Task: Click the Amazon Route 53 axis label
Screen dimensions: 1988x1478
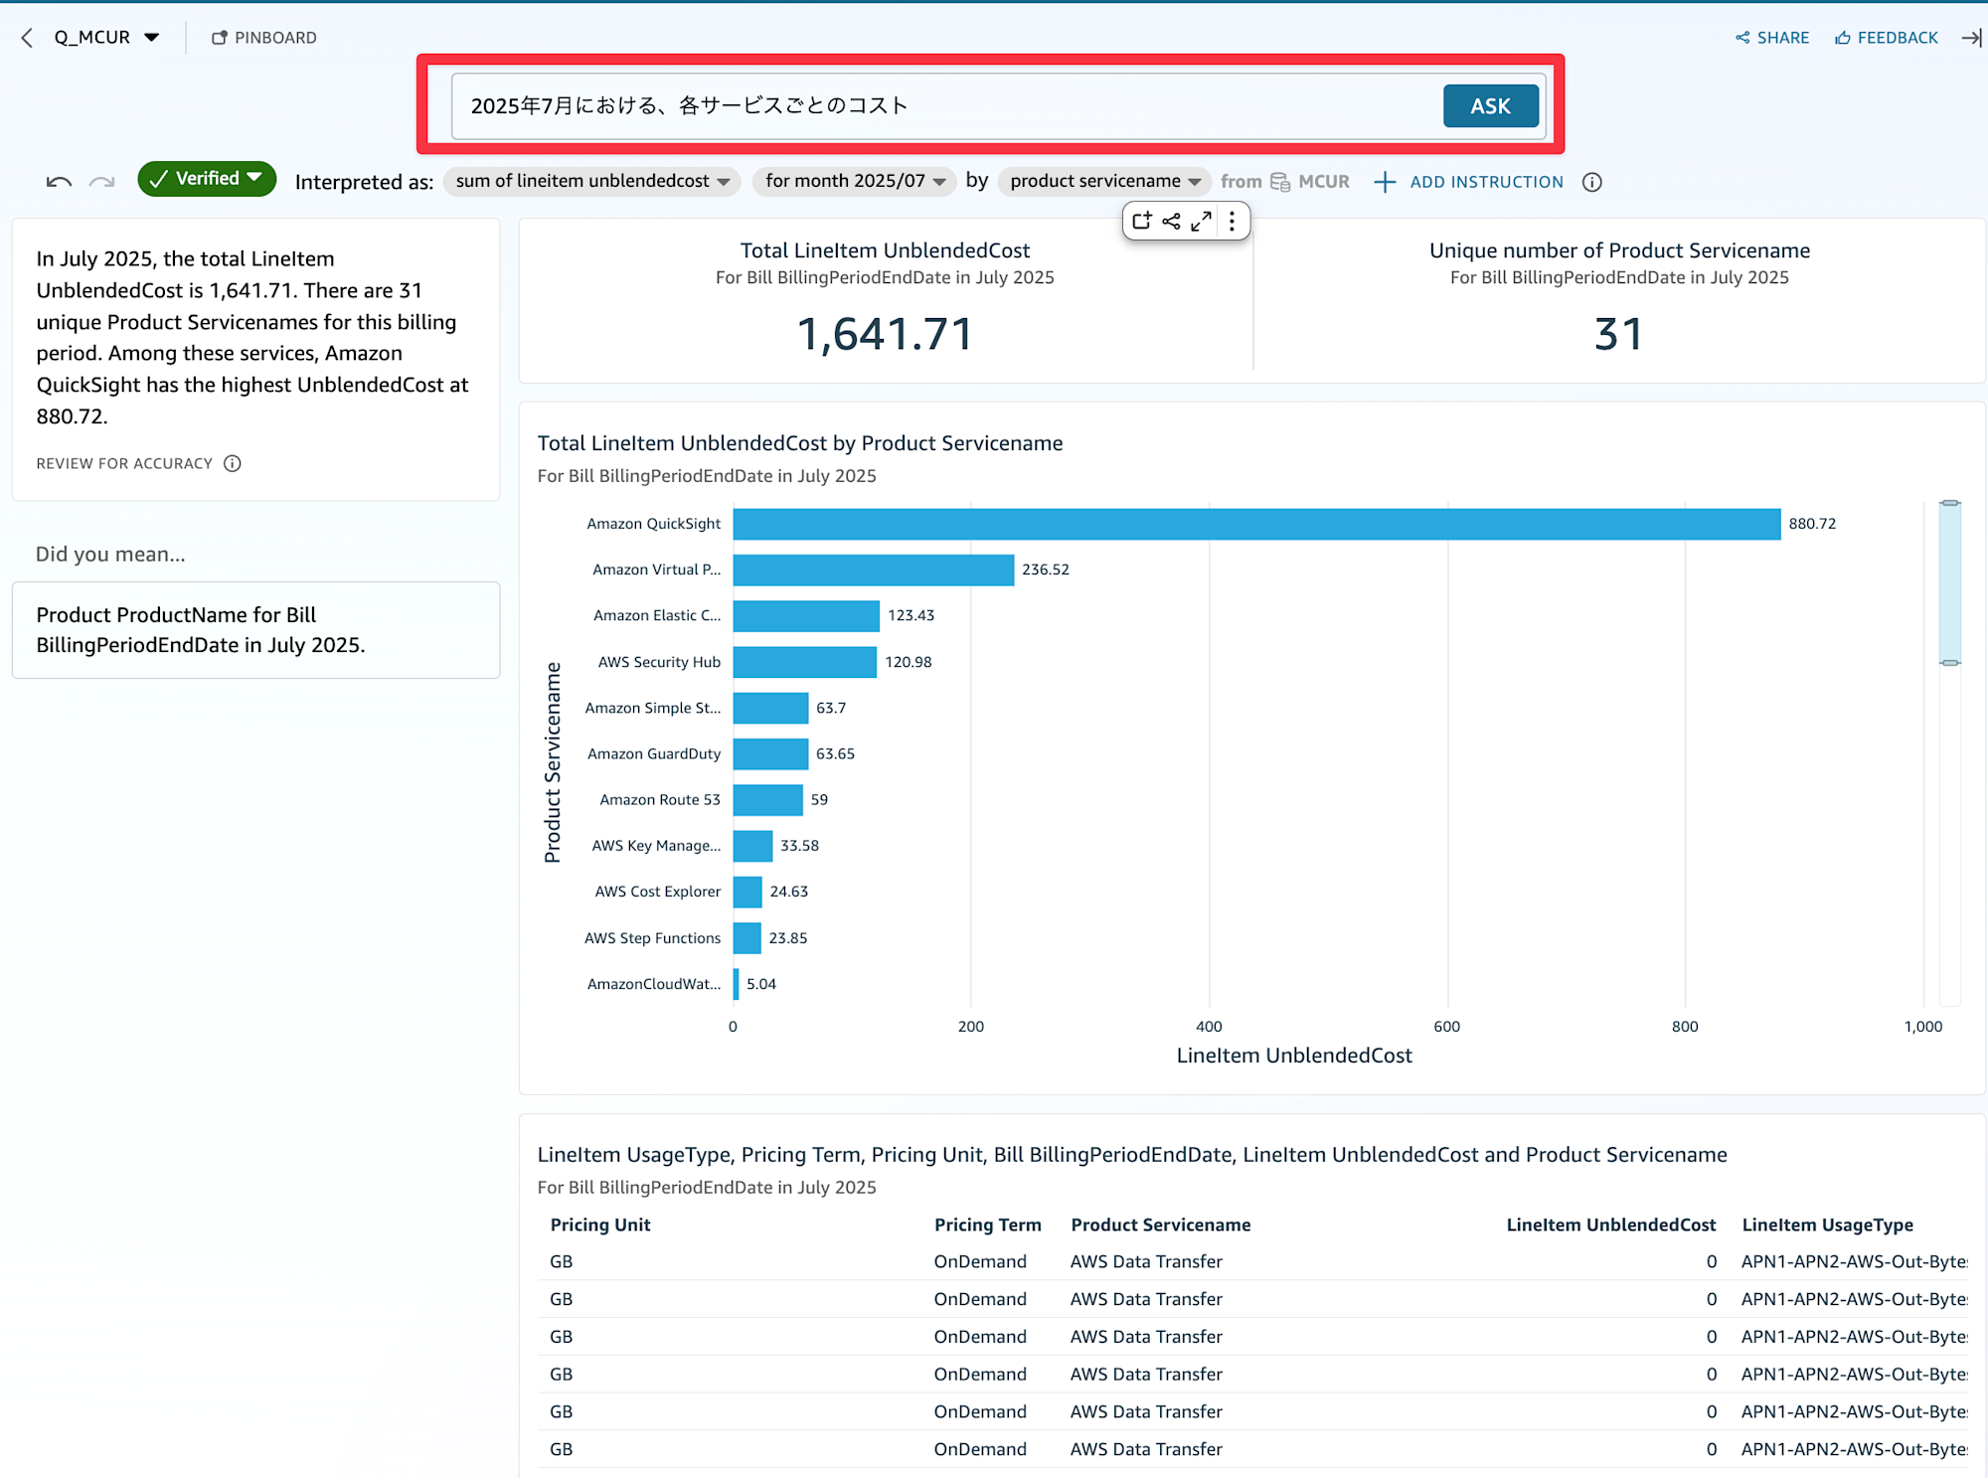Action: coord(660,800)
